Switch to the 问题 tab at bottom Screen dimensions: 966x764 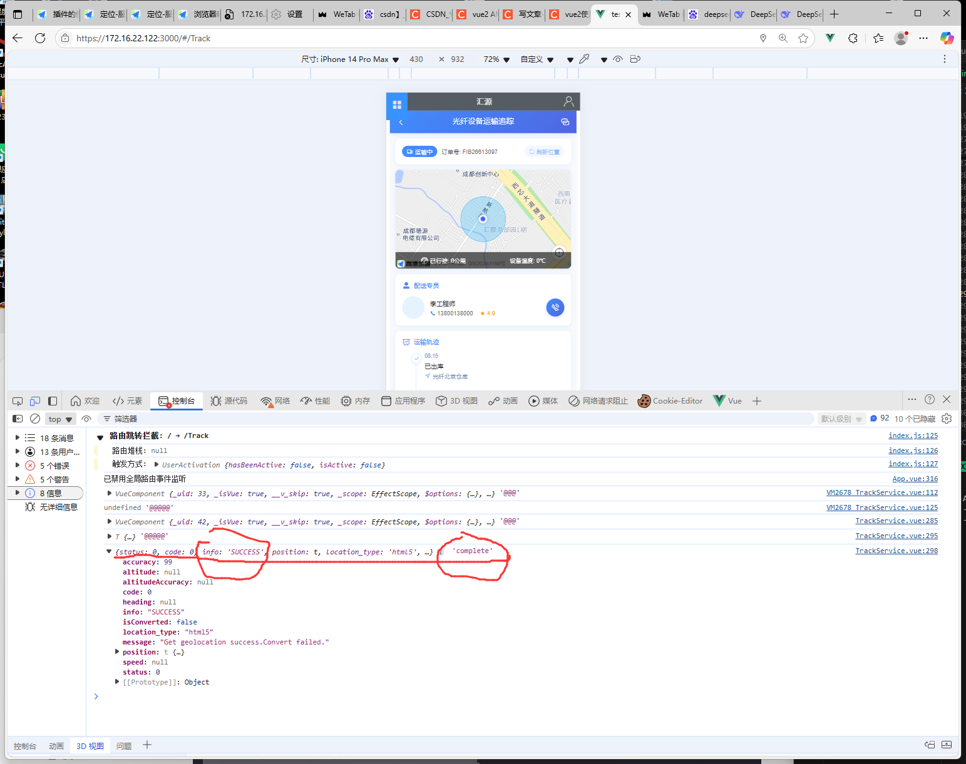point(123,745)
